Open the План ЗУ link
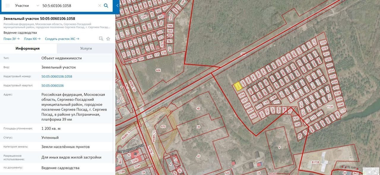 (11, 39)
